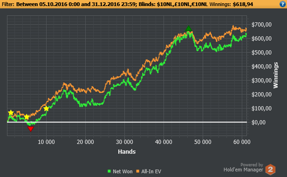Click the Winnings total $618,94

click(x=243, y=4)
